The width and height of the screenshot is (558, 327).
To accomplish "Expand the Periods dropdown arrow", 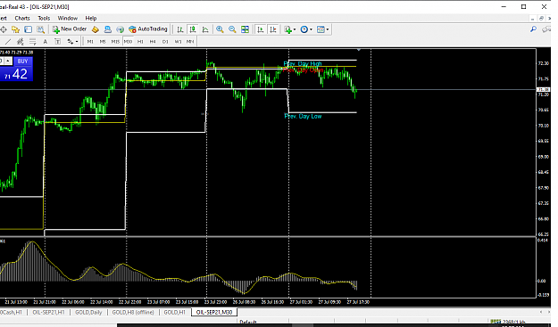I will (x=311, y=29).
